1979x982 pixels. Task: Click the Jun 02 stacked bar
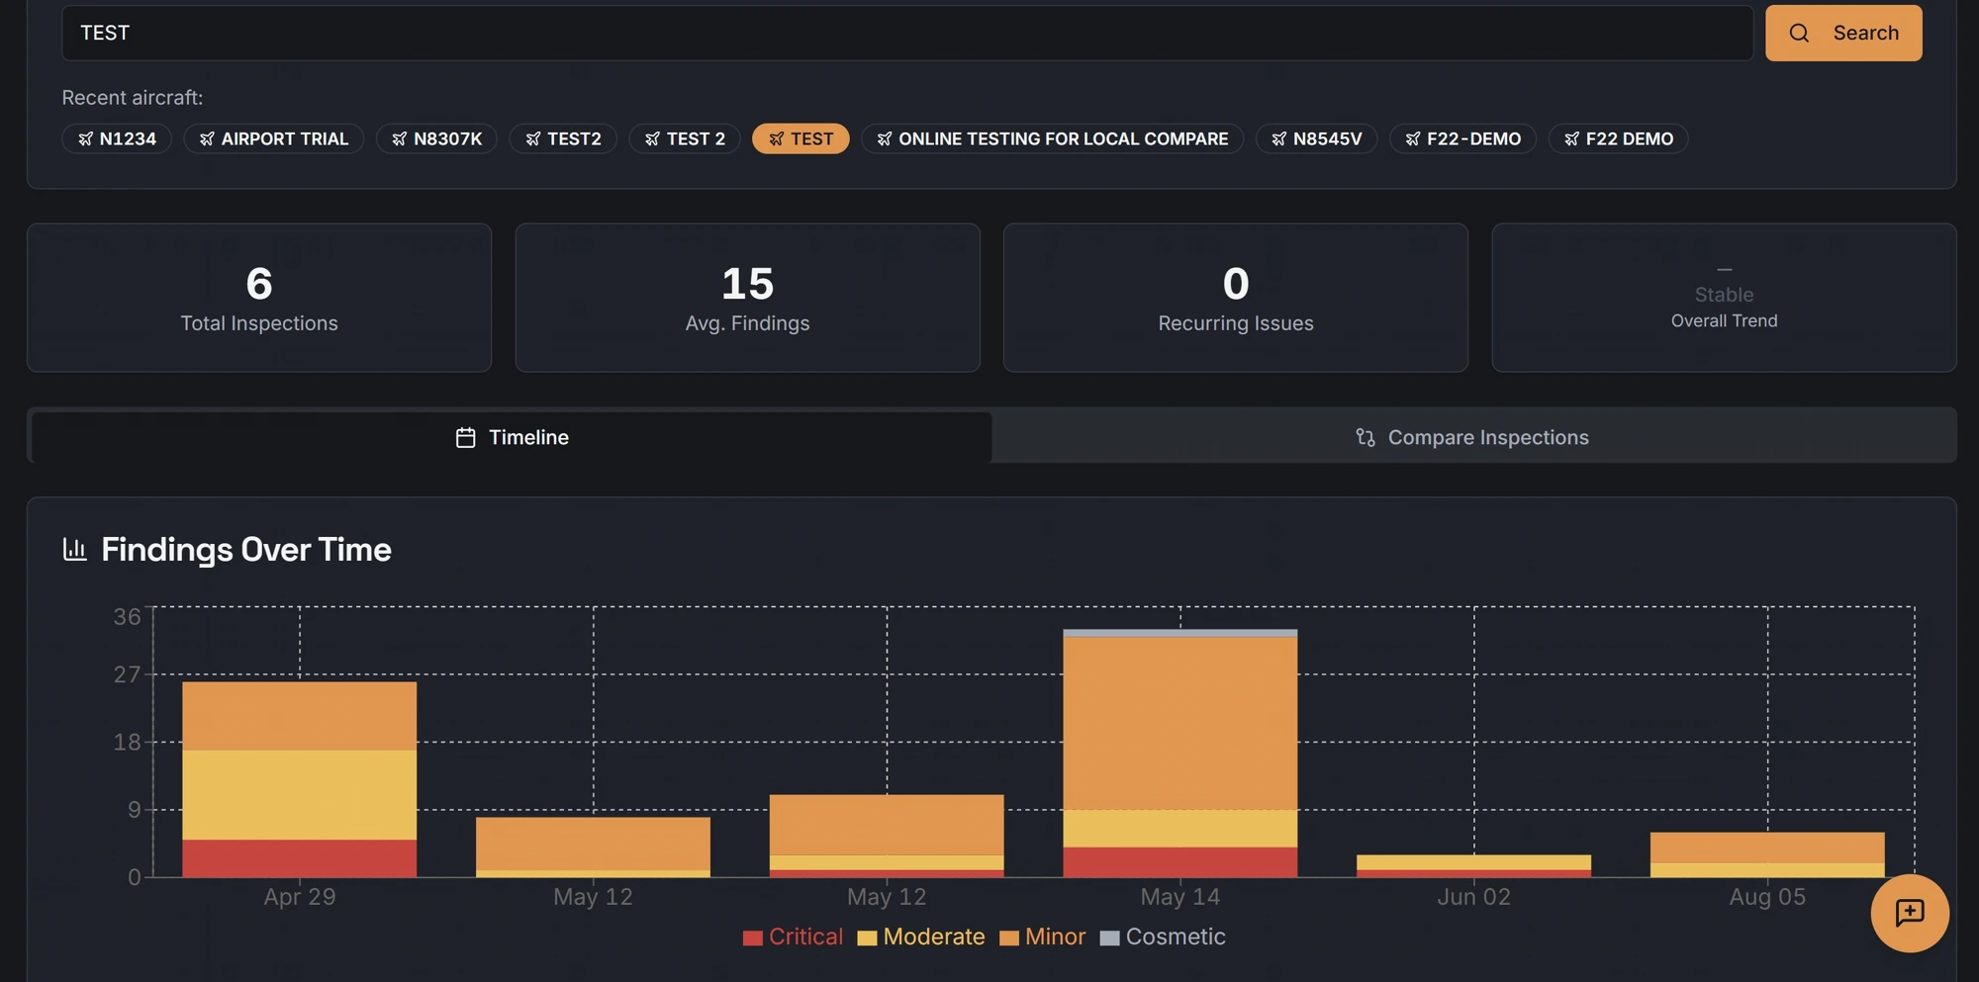click(x=1474, y=866)
